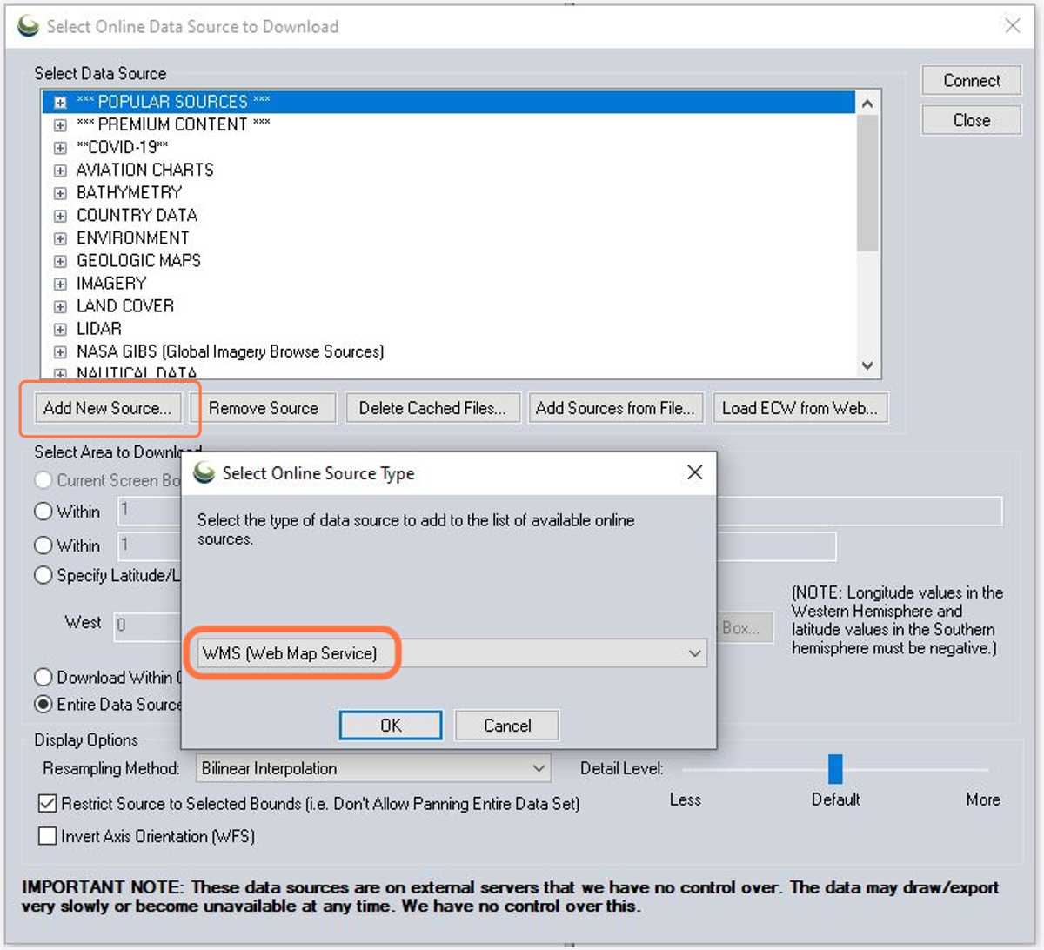Image resolution: width=1044 pixels, height=950 pixels.
Task: Confirm source type with OK
Action: (x=391, y=726)
